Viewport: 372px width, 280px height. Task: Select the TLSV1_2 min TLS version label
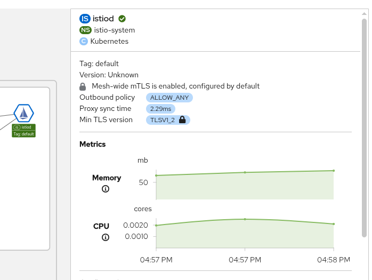(x=163, y=120)
